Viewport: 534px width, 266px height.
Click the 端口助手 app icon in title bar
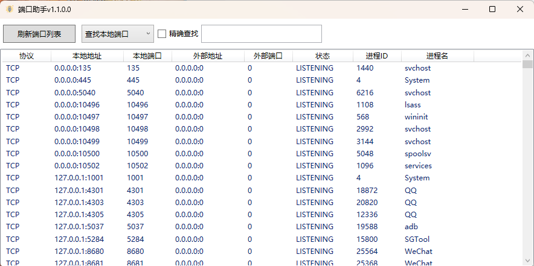(x=10, y=9)
